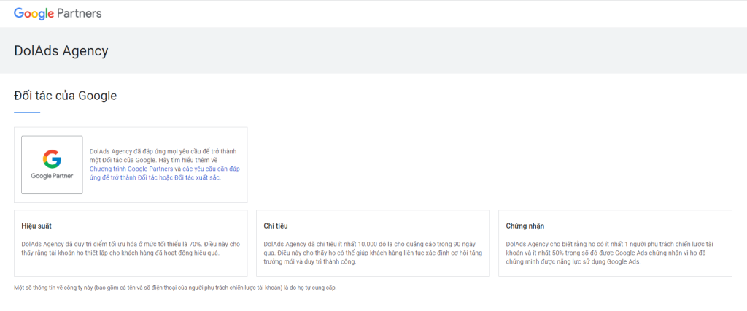Viewport: 747px width, 311px height.
Task: Select the DolAds Agency page title
Action: [61, 51]
